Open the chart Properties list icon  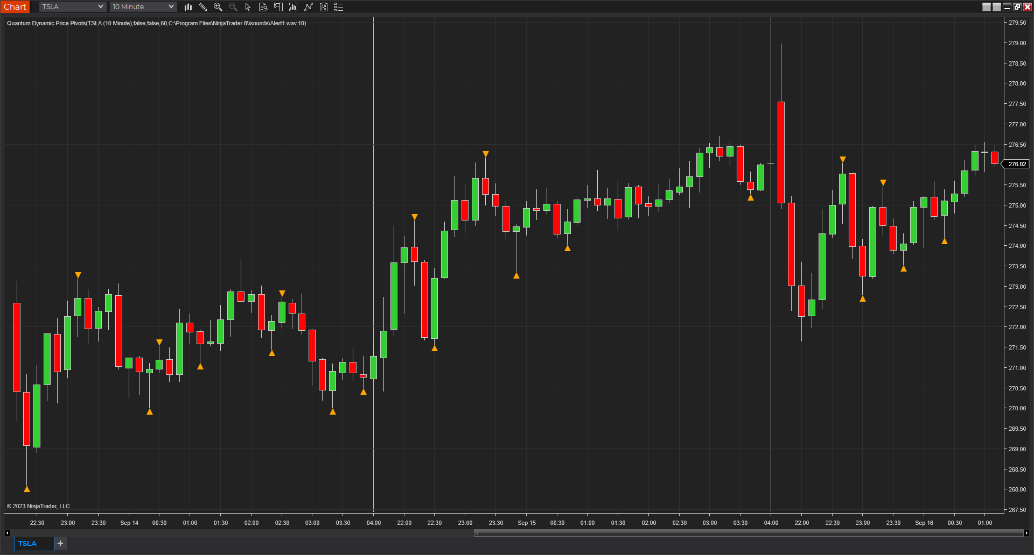(339, 7)
